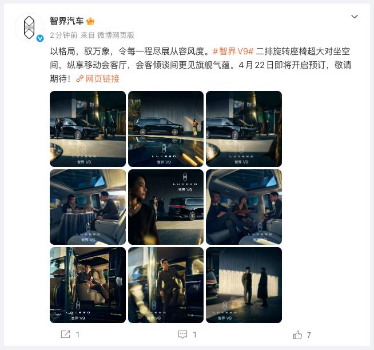Open last thumbnail of two people by sunlit wall
This screenshot has width=374, height=350.
tap(244, 285)
